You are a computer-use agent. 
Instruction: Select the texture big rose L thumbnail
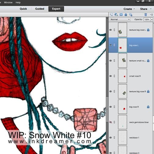(x=123, y=30)
